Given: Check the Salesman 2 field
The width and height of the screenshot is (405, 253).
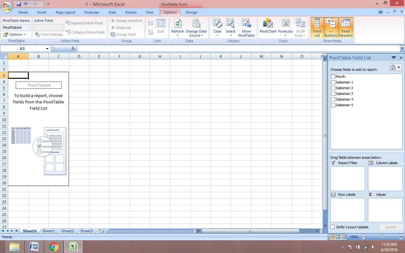Looking at the screenshot, I should (333, 88).
